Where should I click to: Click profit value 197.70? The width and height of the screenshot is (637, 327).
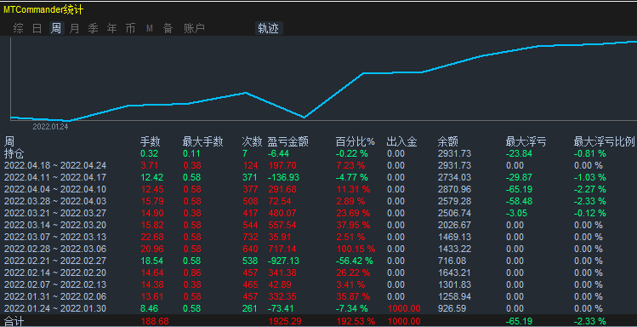pos(282,165)
